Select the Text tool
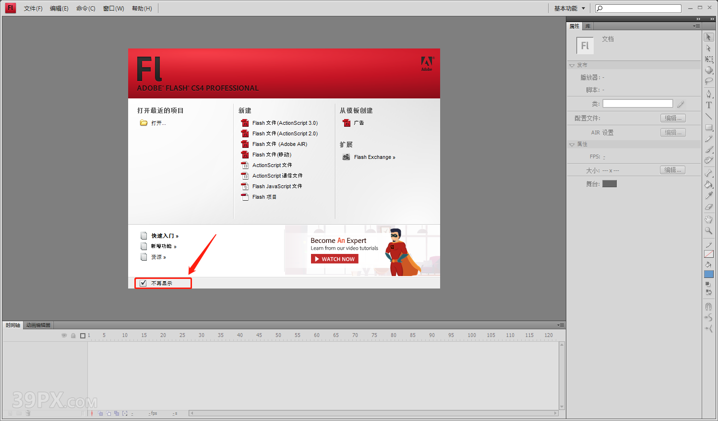The image size is (718, 421). pos(708,105)
